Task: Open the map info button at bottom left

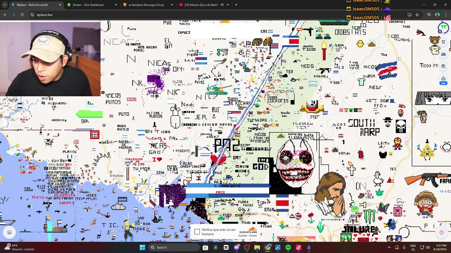Action: point(9,232)
